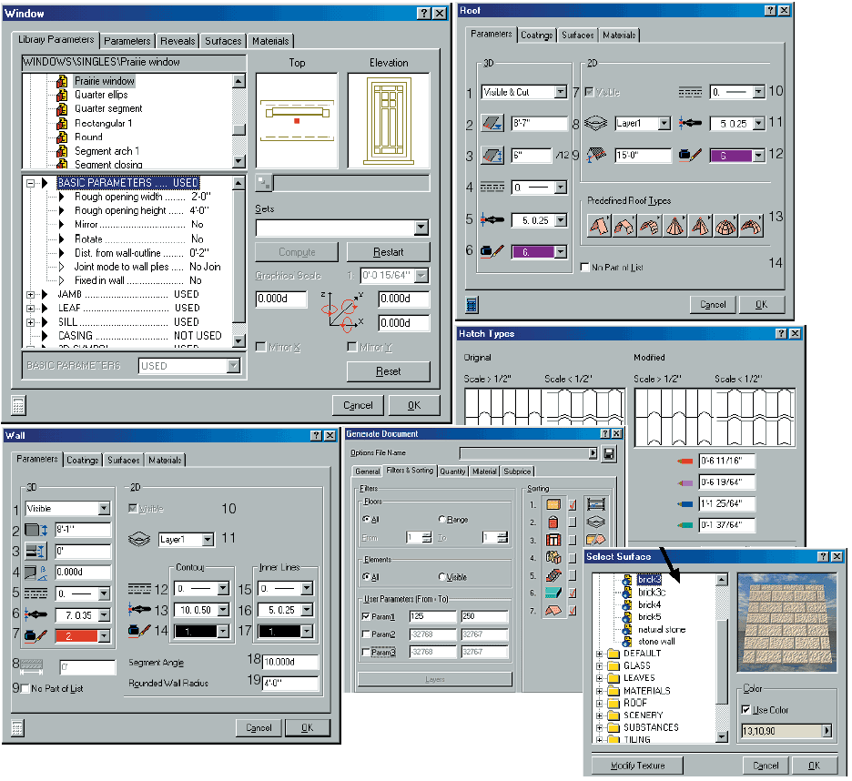Choose the dome predefined roof type
Viewport: 852px width, 781px height.
coord(725,226)
